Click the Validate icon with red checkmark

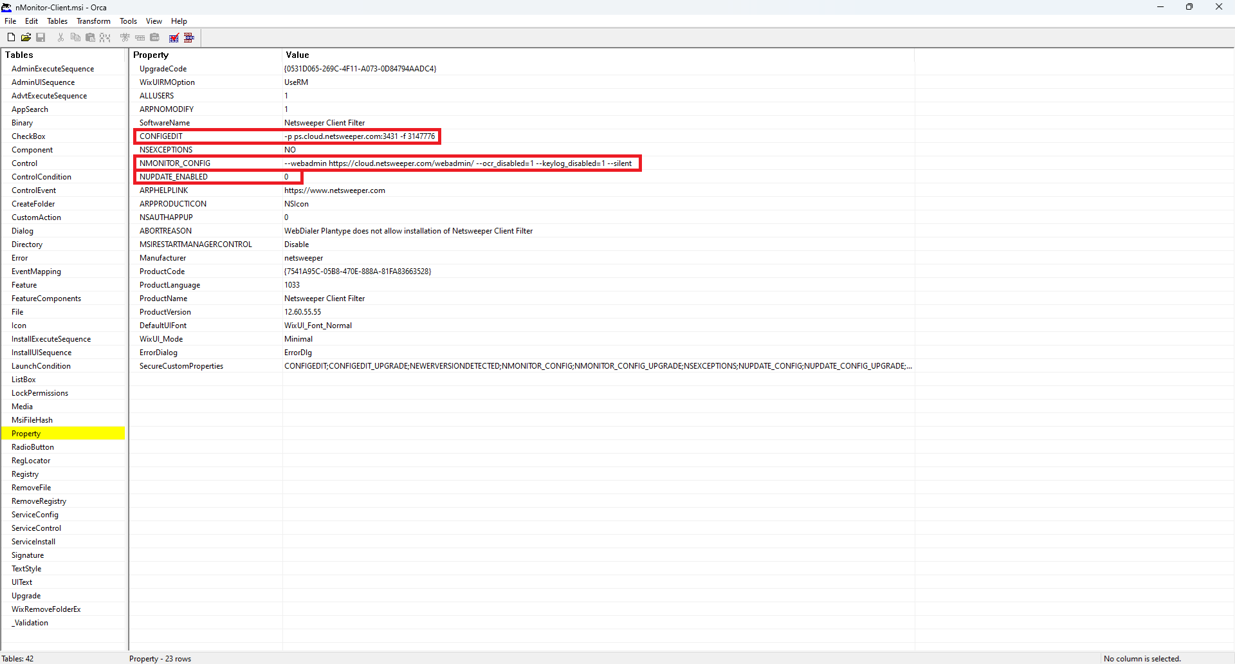pyautogui.click(x=174, y=38)
